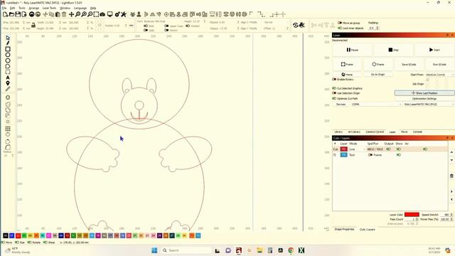Open Chrome from the Windows taskbar
The width and height of the screenshot is (455, 256).
tap(291, 250)
